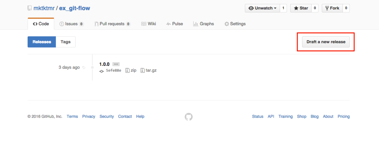The height and width of the screenshot is (162, 379).
Task: Click the repository book icon beside mktktmr
Action: pyautogui.click(x=30, y=8)
